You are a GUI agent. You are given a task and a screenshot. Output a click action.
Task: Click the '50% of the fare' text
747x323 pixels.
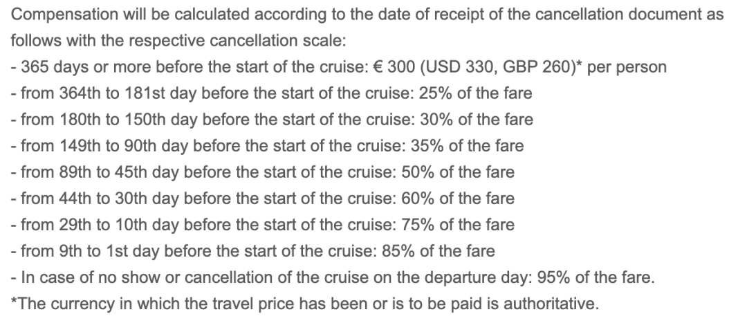tap(458, 172)
